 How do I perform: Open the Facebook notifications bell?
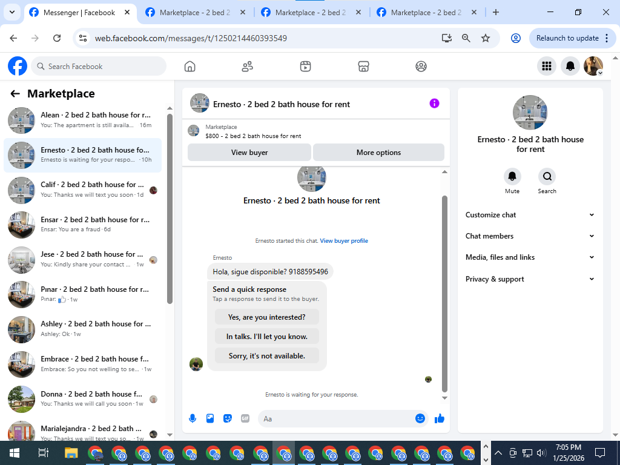click(570, 66)
